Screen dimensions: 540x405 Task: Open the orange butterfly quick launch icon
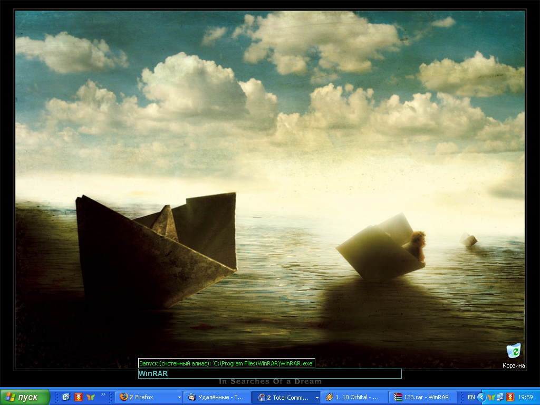90,397
